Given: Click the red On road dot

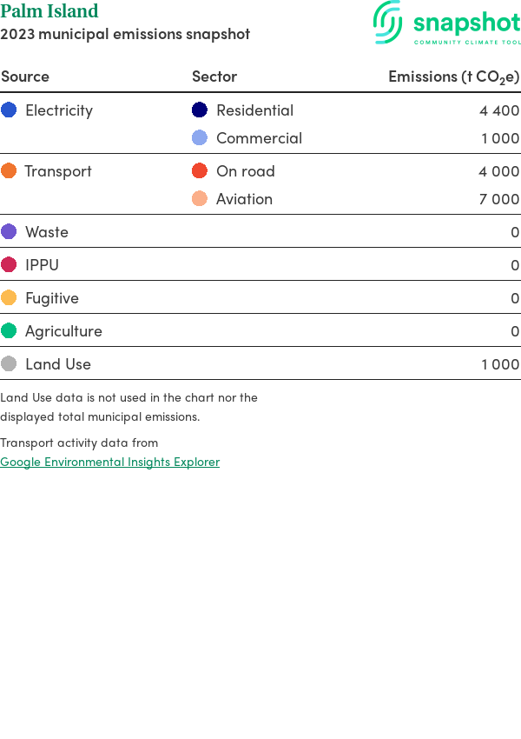Looking at the screenshot, I should [x=200, y=171].
